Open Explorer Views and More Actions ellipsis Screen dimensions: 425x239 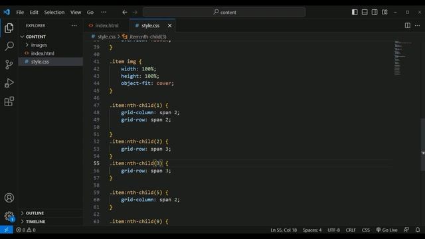pyautogui.click(x=74, y=25)
